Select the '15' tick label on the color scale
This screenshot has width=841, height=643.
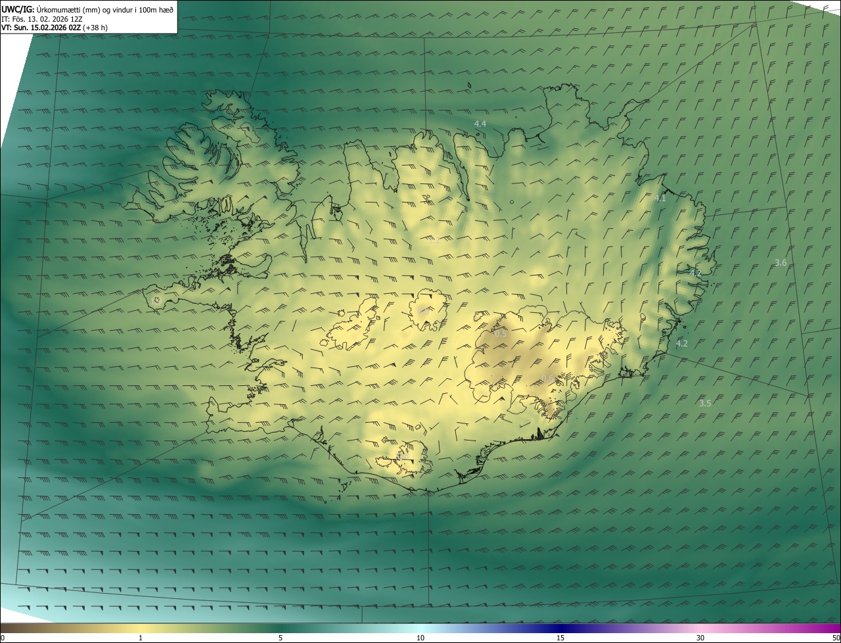point(560,638)
